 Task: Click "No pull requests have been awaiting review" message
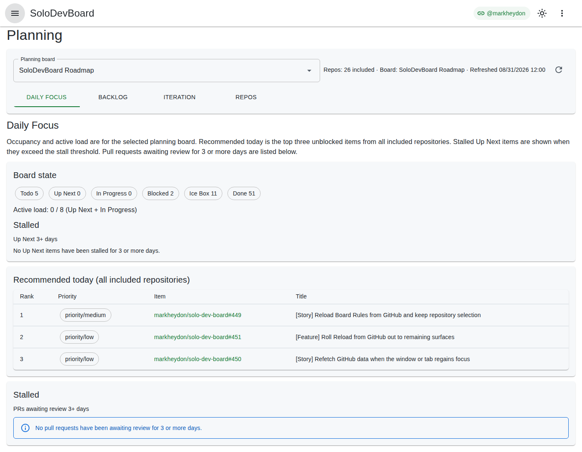pos(118,428)
